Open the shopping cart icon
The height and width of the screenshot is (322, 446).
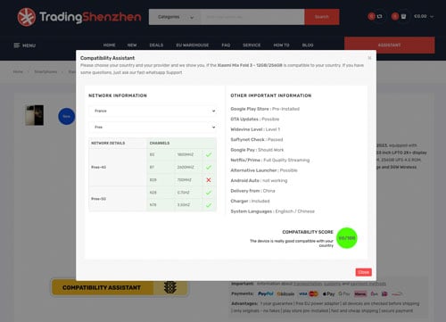click(x=403, y=16)
